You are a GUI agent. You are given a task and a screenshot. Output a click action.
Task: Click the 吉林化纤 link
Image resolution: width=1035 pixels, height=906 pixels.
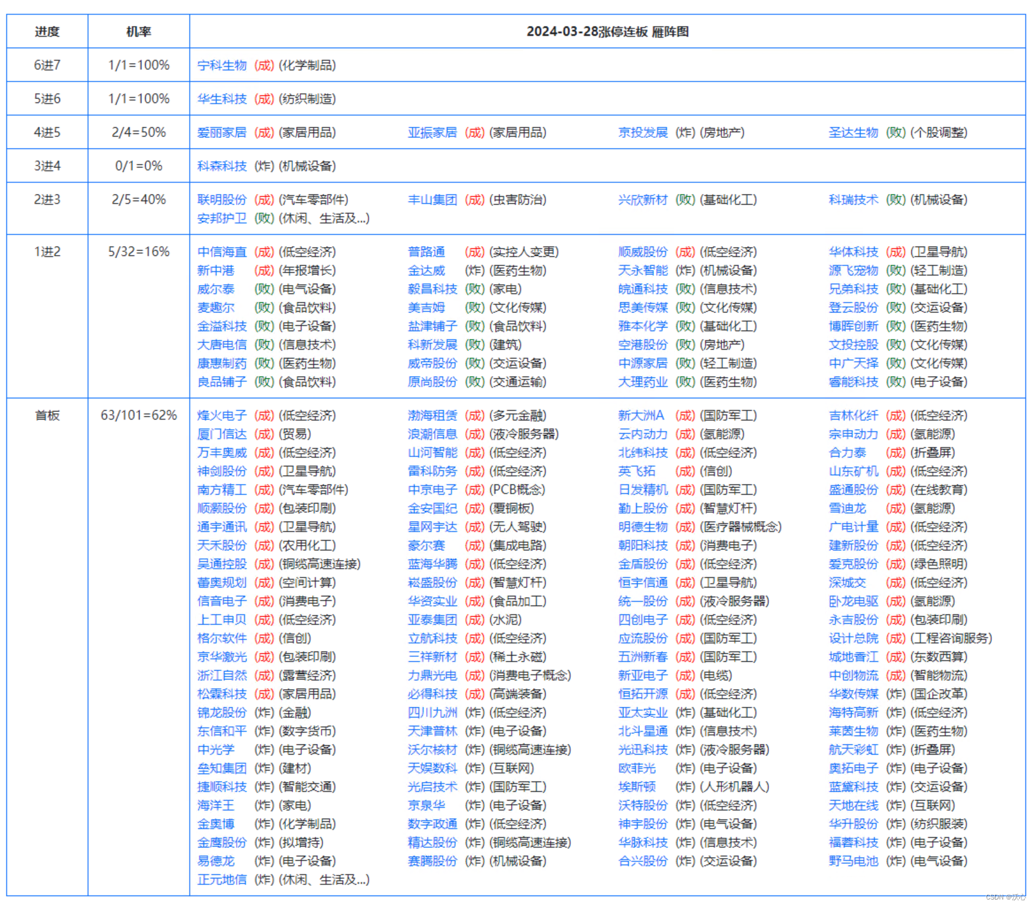click(853, 416)
